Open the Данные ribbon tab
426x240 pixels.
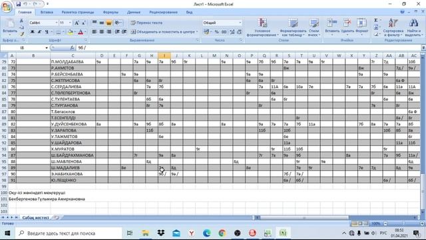tap(134, 12)
